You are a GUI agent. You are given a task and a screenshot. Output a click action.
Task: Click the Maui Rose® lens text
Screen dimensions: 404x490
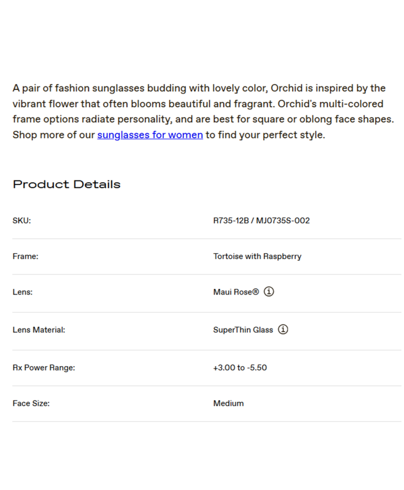point(236,292)
